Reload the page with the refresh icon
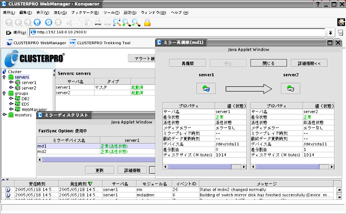The image size is (346, 214). coord(48,23)
